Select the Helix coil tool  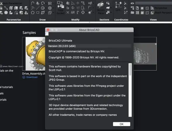(x=50, y=3)
